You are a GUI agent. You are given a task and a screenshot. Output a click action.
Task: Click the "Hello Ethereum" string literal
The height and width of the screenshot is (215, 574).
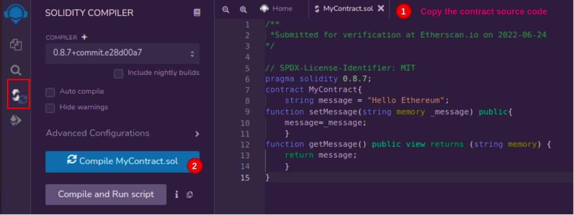coord(406,100)
